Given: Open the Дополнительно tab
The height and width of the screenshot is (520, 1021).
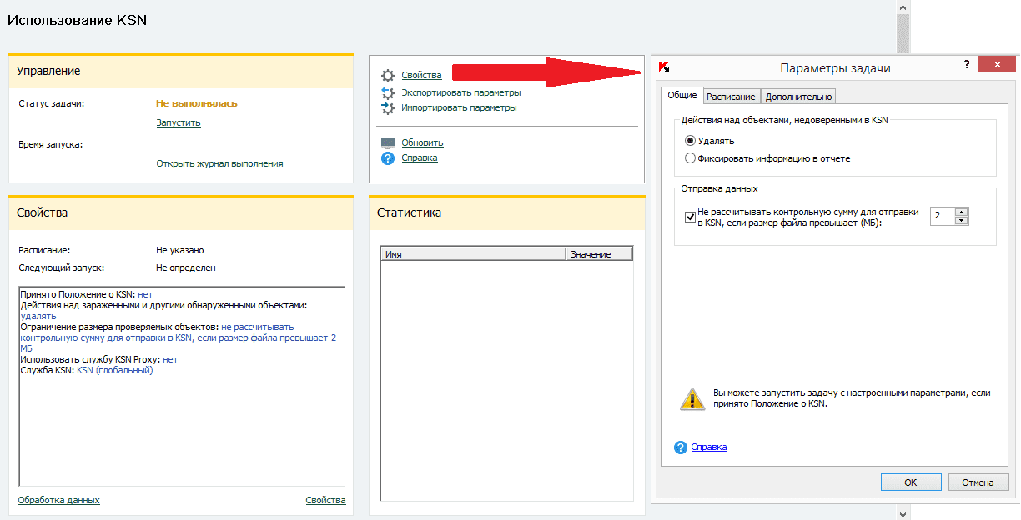Looking at the screenshot, I should pos(798,97).
